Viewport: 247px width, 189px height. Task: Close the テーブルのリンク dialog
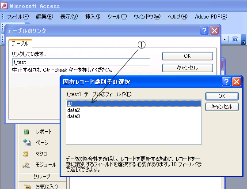214,31
